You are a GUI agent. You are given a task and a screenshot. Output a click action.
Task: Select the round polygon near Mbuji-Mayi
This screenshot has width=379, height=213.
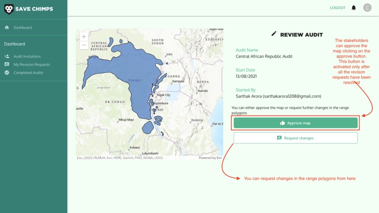pos(148,128)
